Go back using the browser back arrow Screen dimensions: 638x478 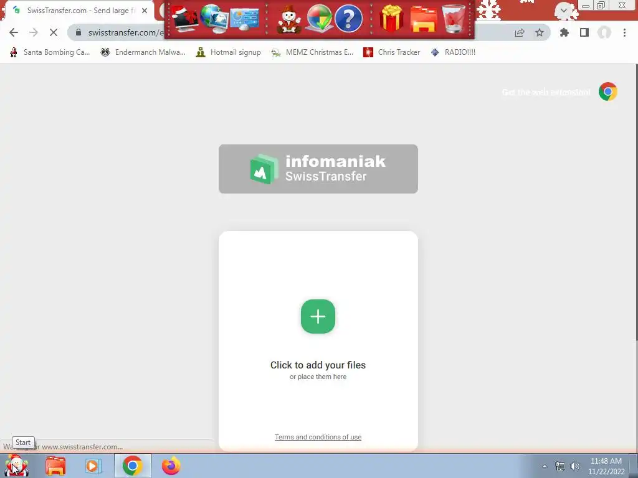(x=14, y=32)
